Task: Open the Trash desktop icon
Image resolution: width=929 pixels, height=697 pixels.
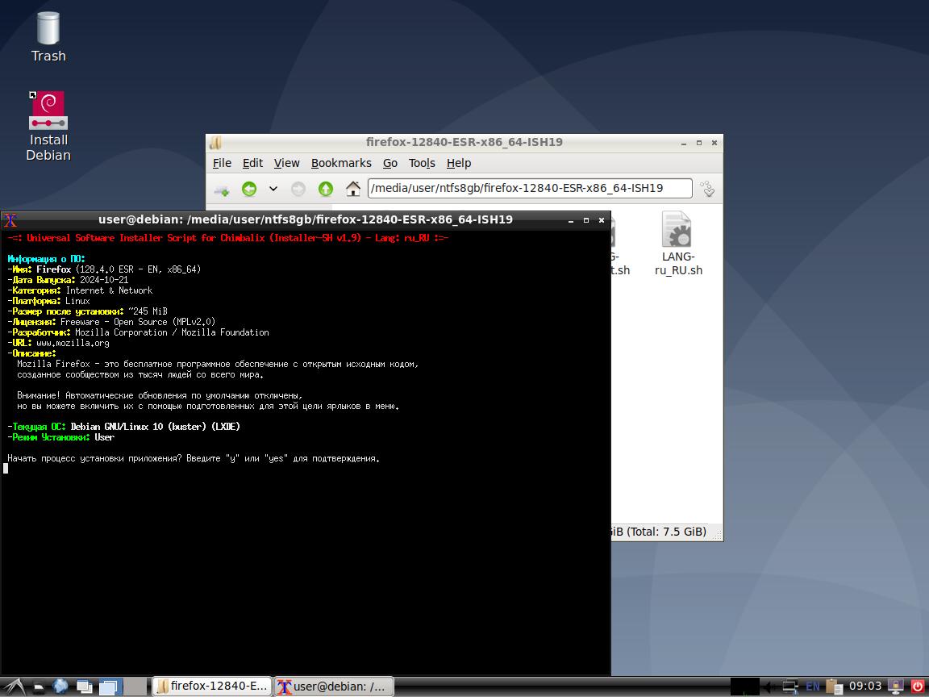Action: tap(48, 37)
